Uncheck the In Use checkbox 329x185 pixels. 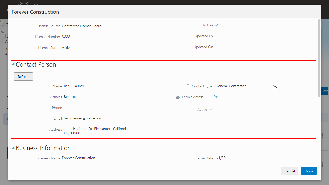click(217, 25)
